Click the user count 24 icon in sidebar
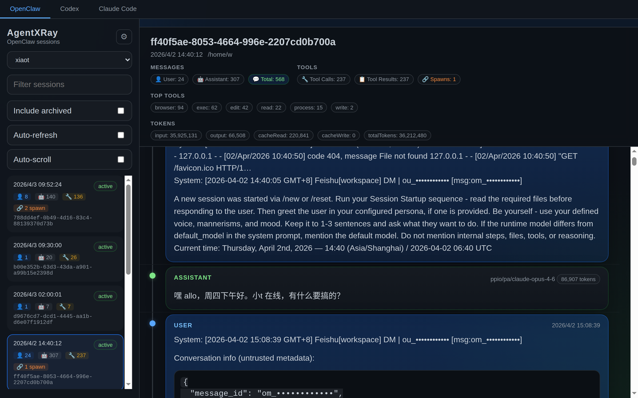638x398 pixels. [24, 356]
